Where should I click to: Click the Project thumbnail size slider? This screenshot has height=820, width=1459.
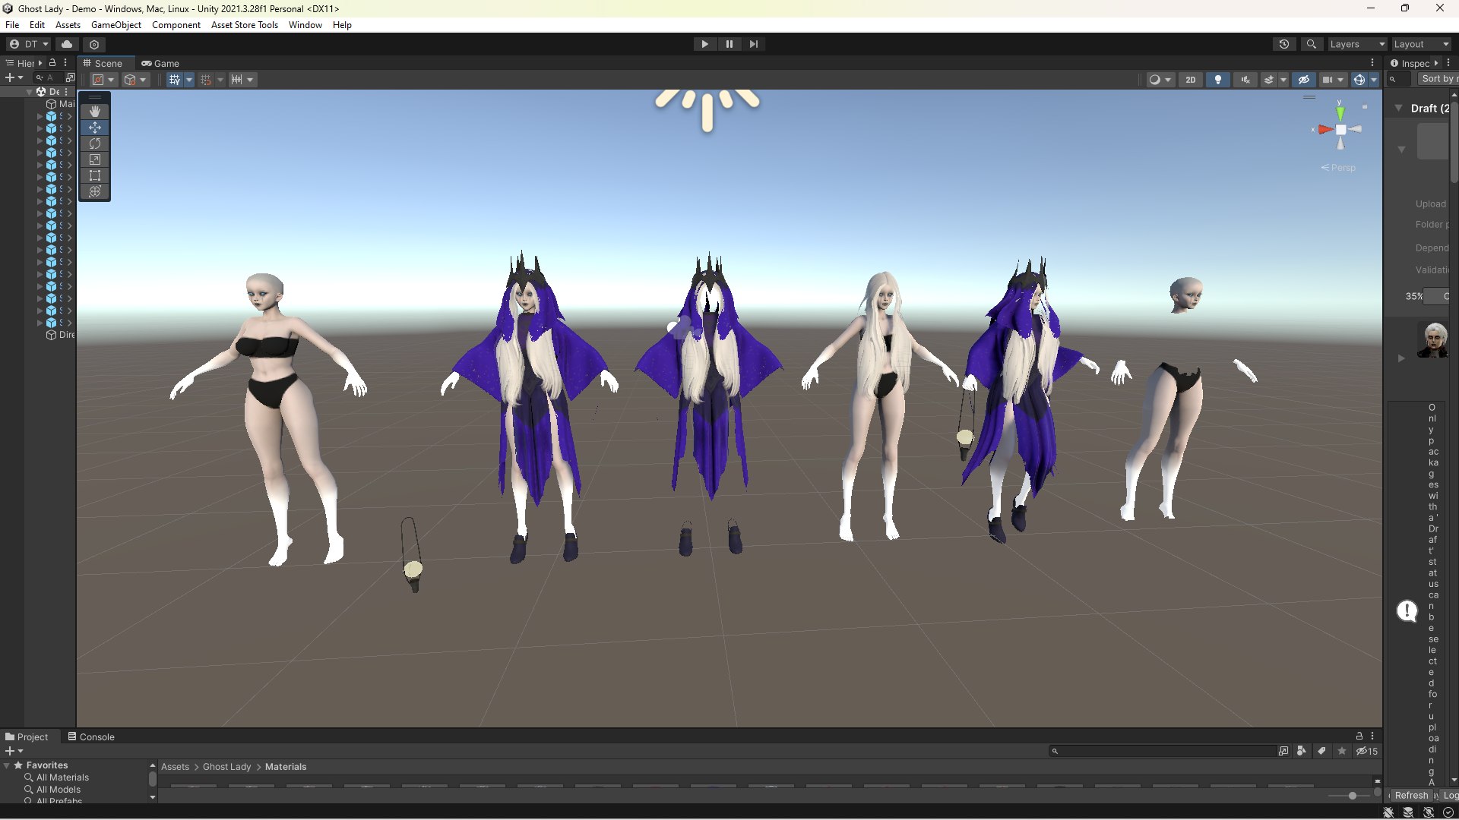[x=1351, y=795]
